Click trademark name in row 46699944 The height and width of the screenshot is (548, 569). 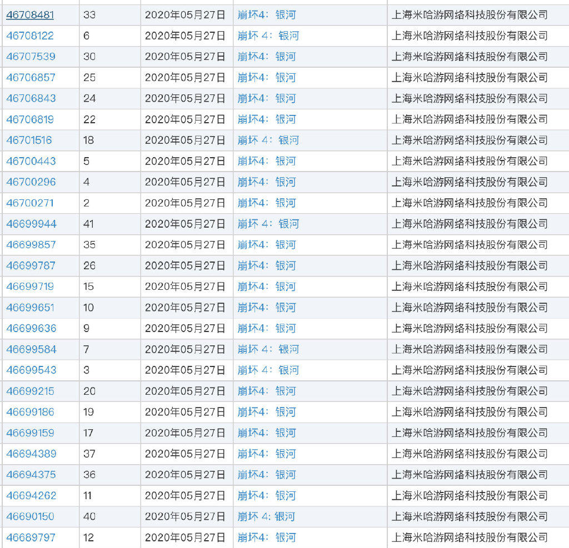pos(268,224)
